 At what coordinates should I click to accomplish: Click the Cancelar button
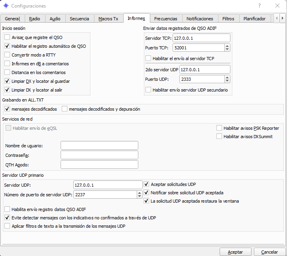point(269,252)
